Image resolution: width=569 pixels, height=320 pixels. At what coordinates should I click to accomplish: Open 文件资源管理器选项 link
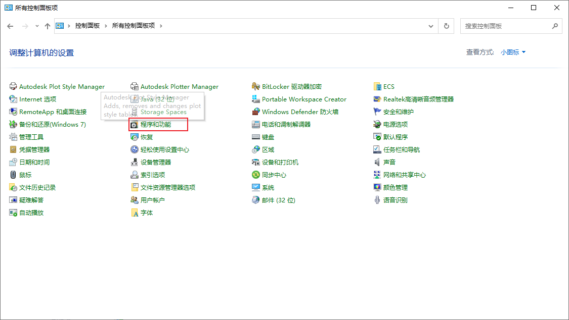point(167,188)
